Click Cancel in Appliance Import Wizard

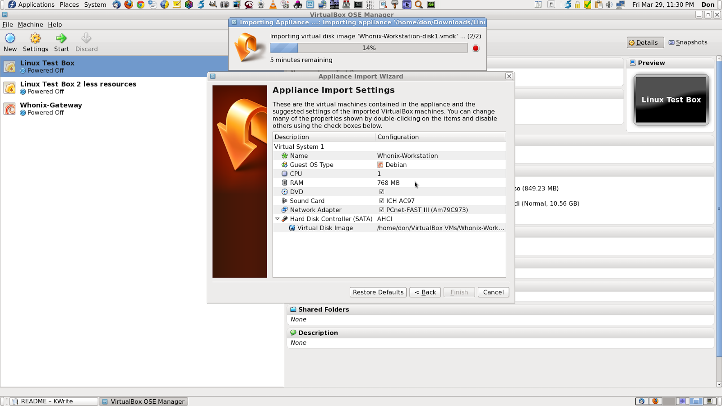493,292
